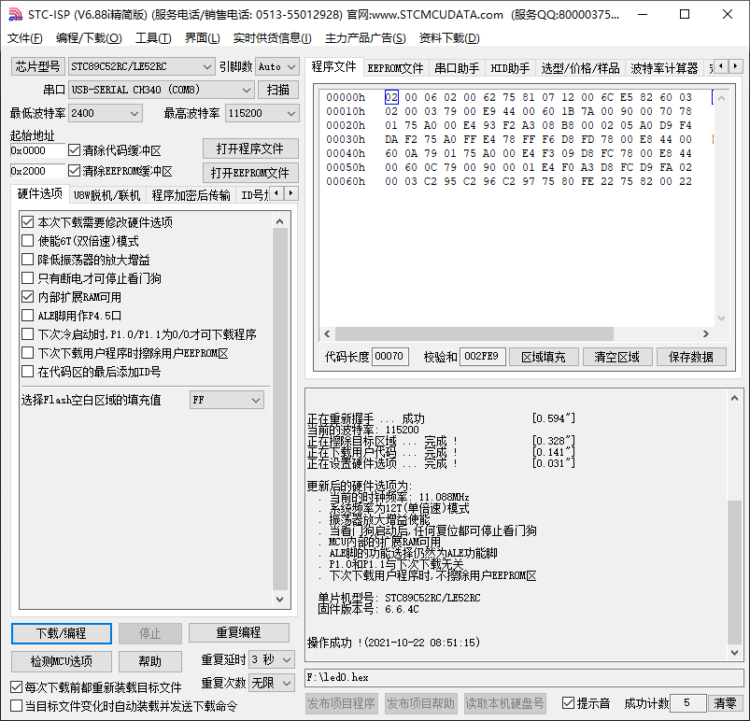Click hex view horizontal scroll right arrow

pyautogui.click(x=706, y=333)
